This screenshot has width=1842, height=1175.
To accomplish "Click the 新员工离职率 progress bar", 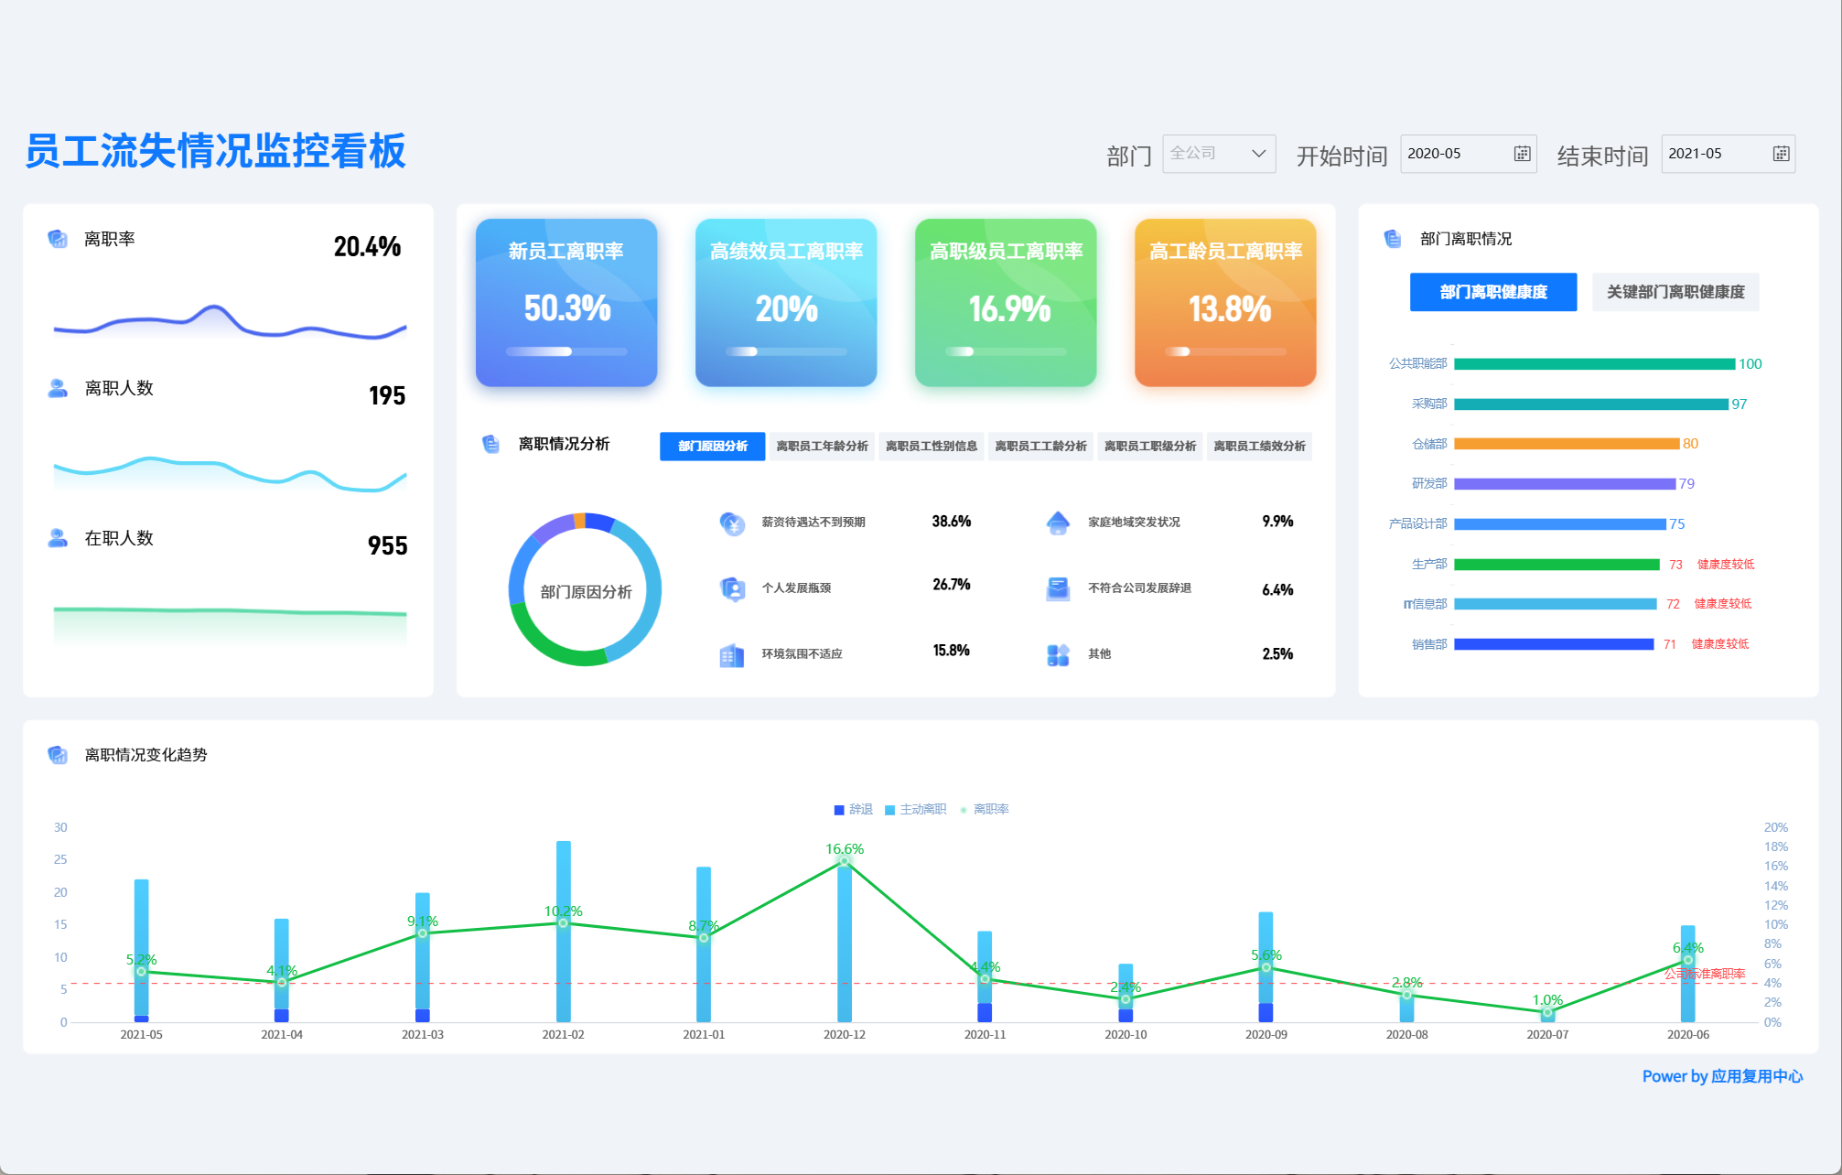I will [x=566, y=351].
